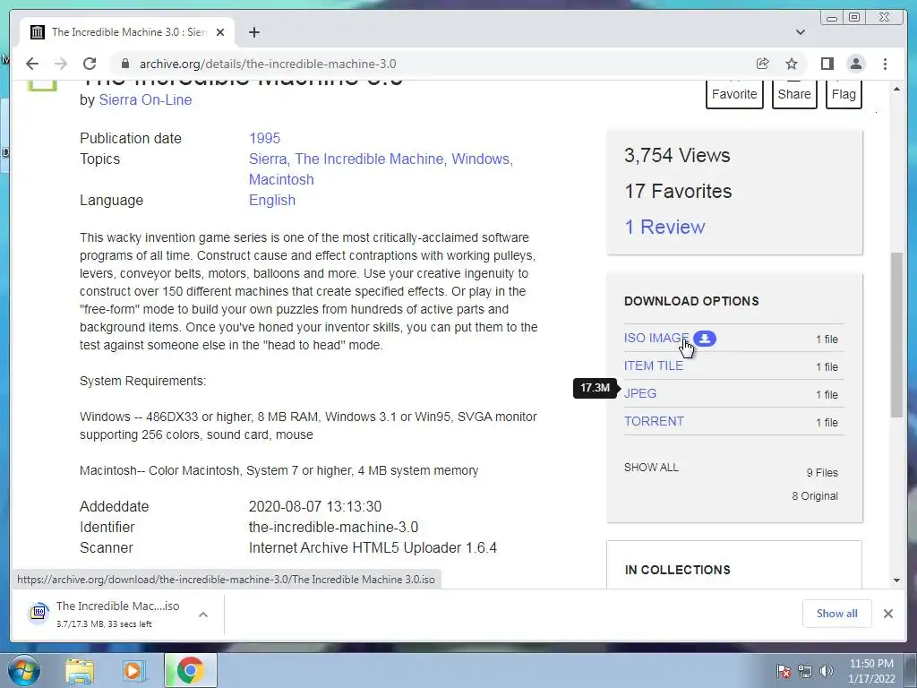Image resolution: width=917 pixels, height=688 pixels.
Task: Download the ITEM TILE file
Action: point(653,365)
